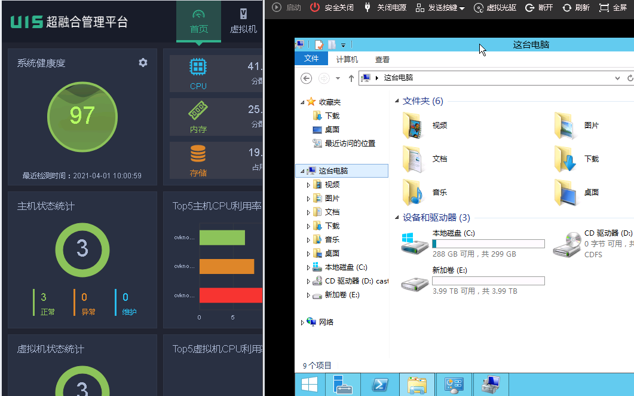Open the Windows Start button
The height and width of the screenshot is (396, 634).
coord(310,385)
